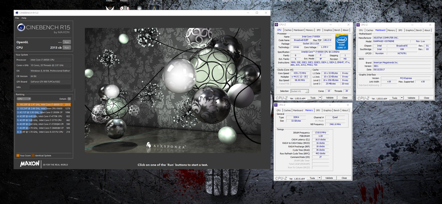Open the File menu in Cinebench
The image size is (442, 204).
point(17,18)
